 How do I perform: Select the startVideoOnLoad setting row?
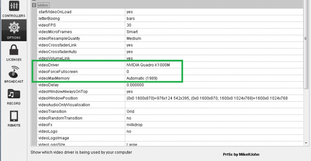170,12
